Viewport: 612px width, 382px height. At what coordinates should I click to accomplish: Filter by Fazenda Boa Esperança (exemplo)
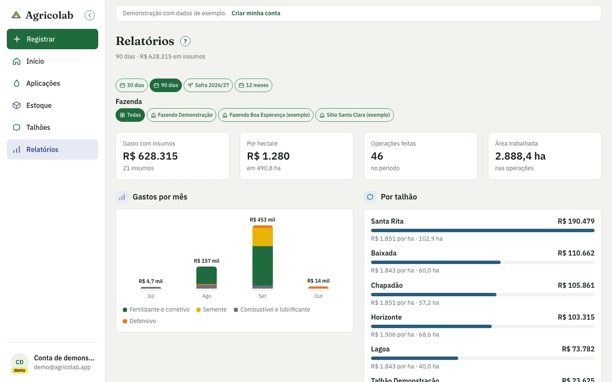[266, 115]
